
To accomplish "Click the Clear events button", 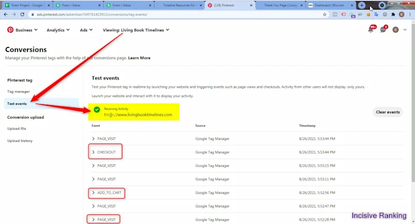I will (388, 112).
